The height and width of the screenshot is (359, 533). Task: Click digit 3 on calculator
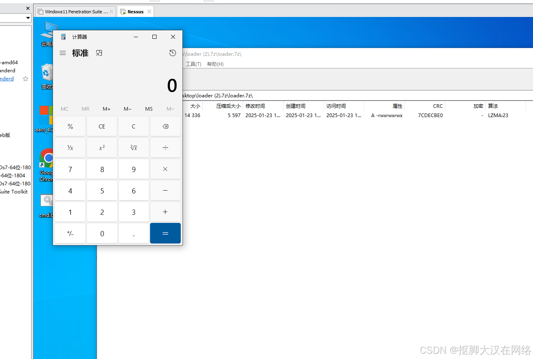pos(133,212)
